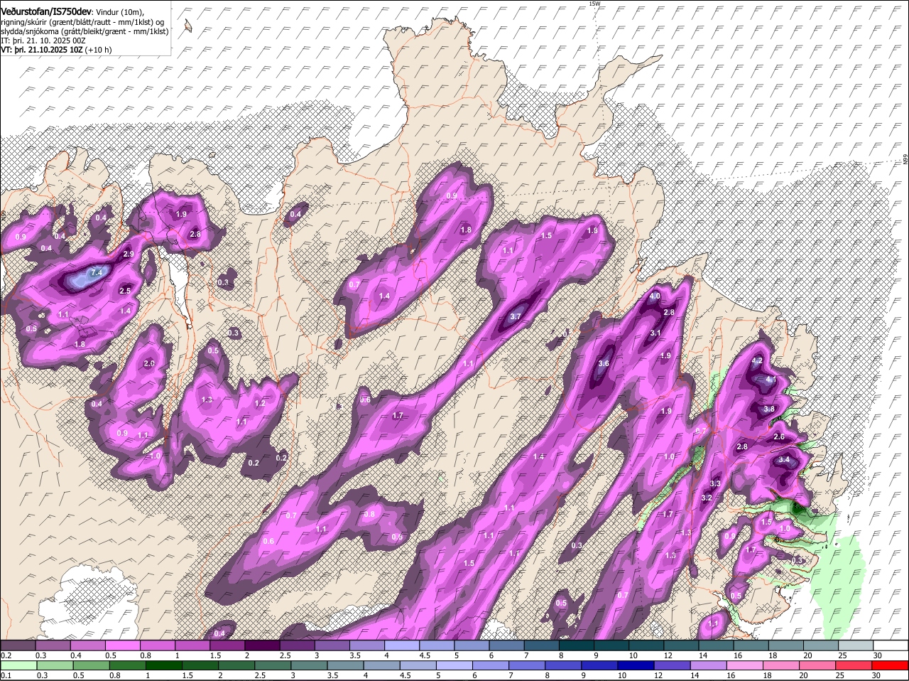Click the 'IT: þri. 21. 10. 2025 00Z' line
The height and width of the screenshot is (681, 909).
pos(43,41)
